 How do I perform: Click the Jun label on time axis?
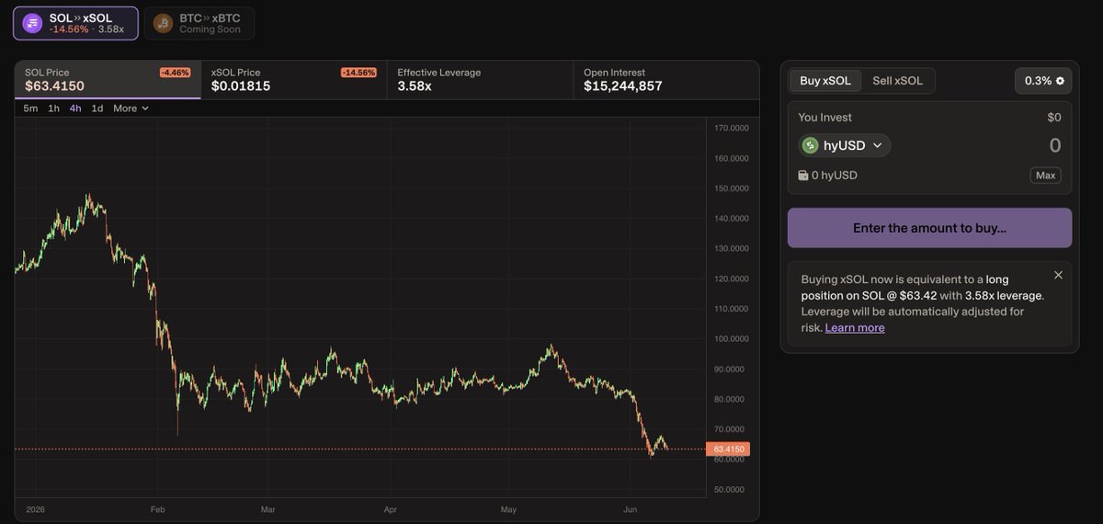point(631,508)
